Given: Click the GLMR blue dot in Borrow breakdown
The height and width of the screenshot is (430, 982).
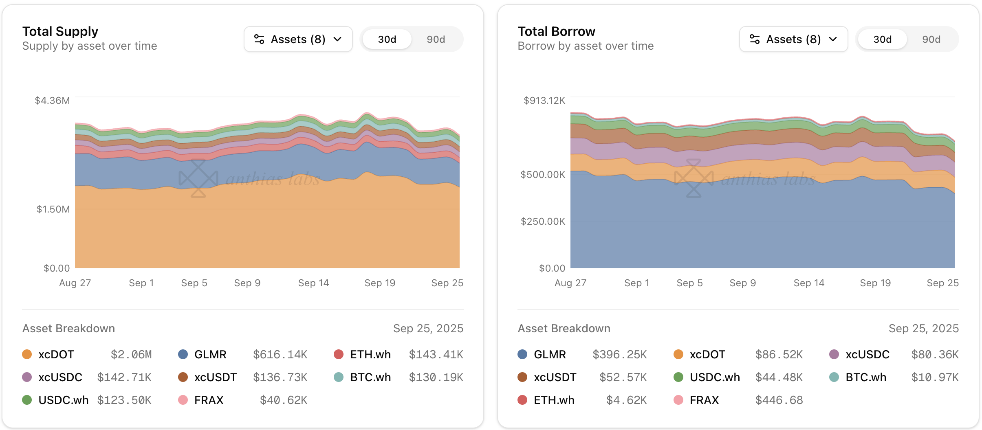Looking at the screenshot, I should (522, 354).
